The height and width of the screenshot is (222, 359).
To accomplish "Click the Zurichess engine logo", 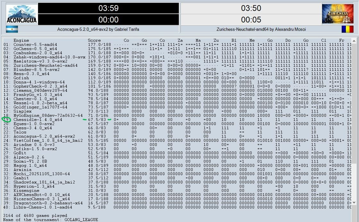I will pos(338,14).
